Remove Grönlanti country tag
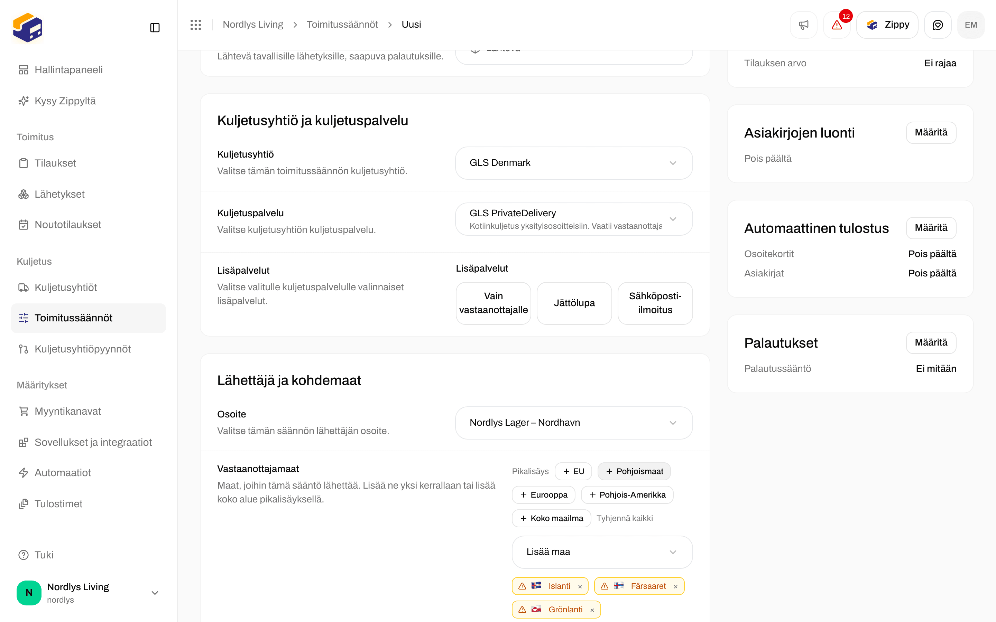The width and height of the screenshot is (996, 622). coord(592,610)
